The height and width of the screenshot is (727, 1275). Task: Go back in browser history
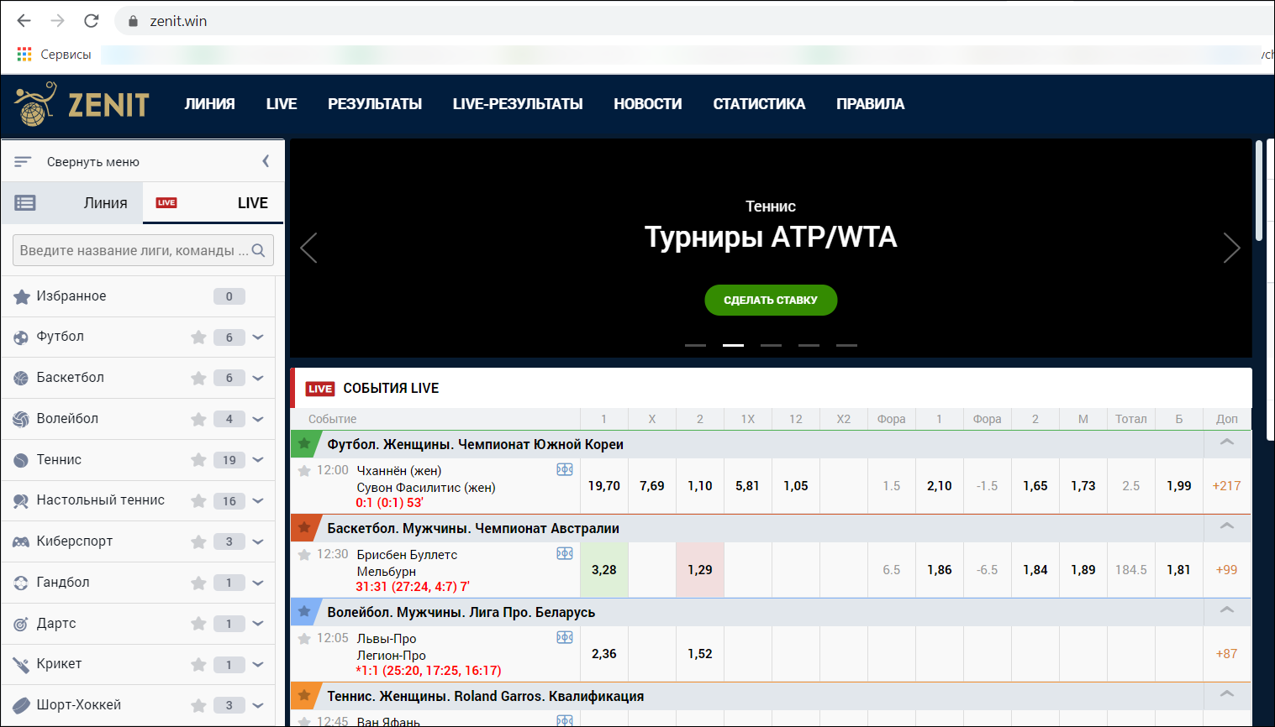[24, 21]
